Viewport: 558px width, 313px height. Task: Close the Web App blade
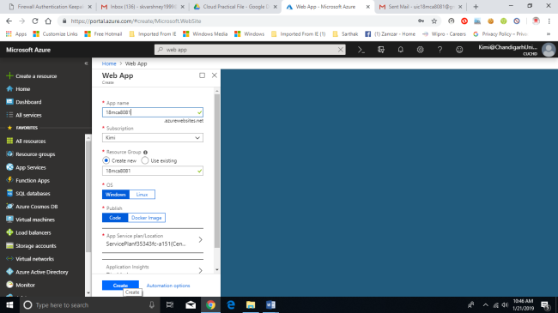(215, 75)
